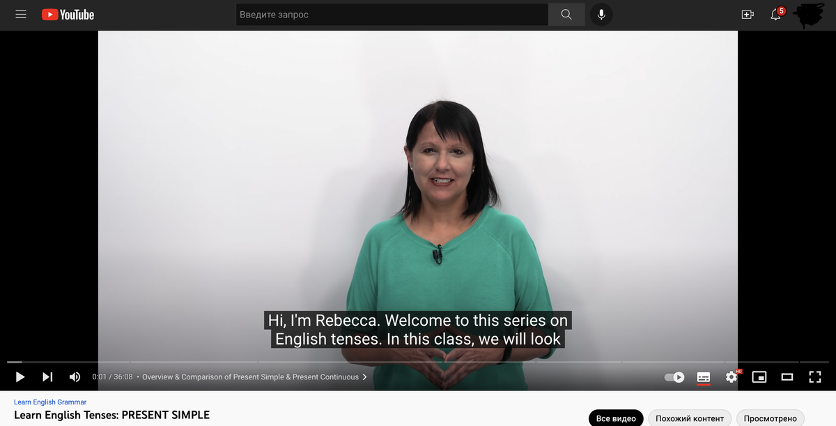This screenshot has height=426, width=836.
Task: Turn off subtitles with captions button
Action: (x=704, y=377)
